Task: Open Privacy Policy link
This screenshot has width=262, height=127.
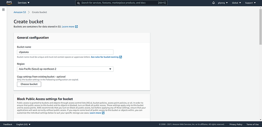Action: pos(236,124)
